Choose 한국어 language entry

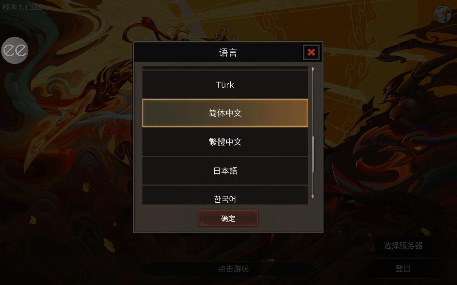coord(225,195)
